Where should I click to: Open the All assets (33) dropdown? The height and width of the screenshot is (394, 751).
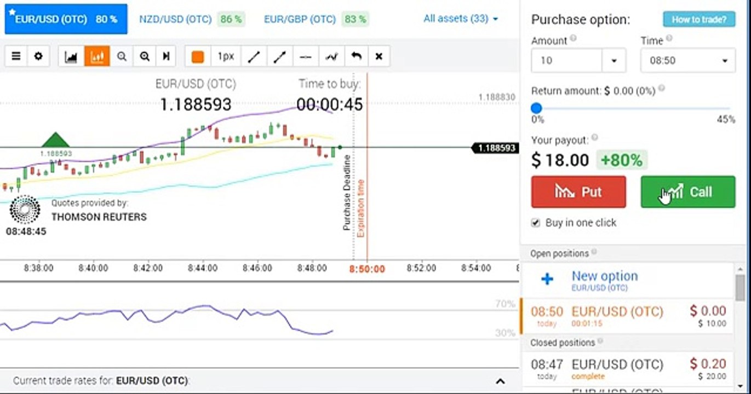point(461,19)
